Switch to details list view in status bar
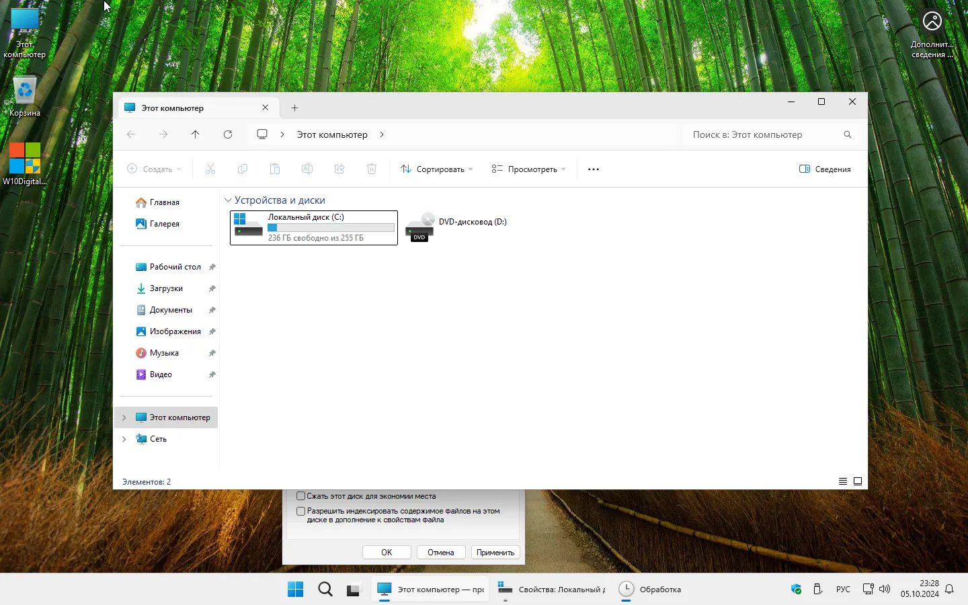 click(x=842, y=481)
